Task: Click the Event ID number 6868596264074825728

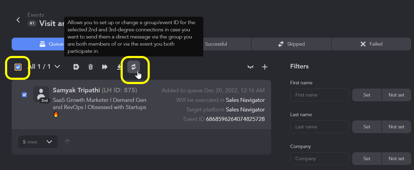Action: click(x=235, y=119)
